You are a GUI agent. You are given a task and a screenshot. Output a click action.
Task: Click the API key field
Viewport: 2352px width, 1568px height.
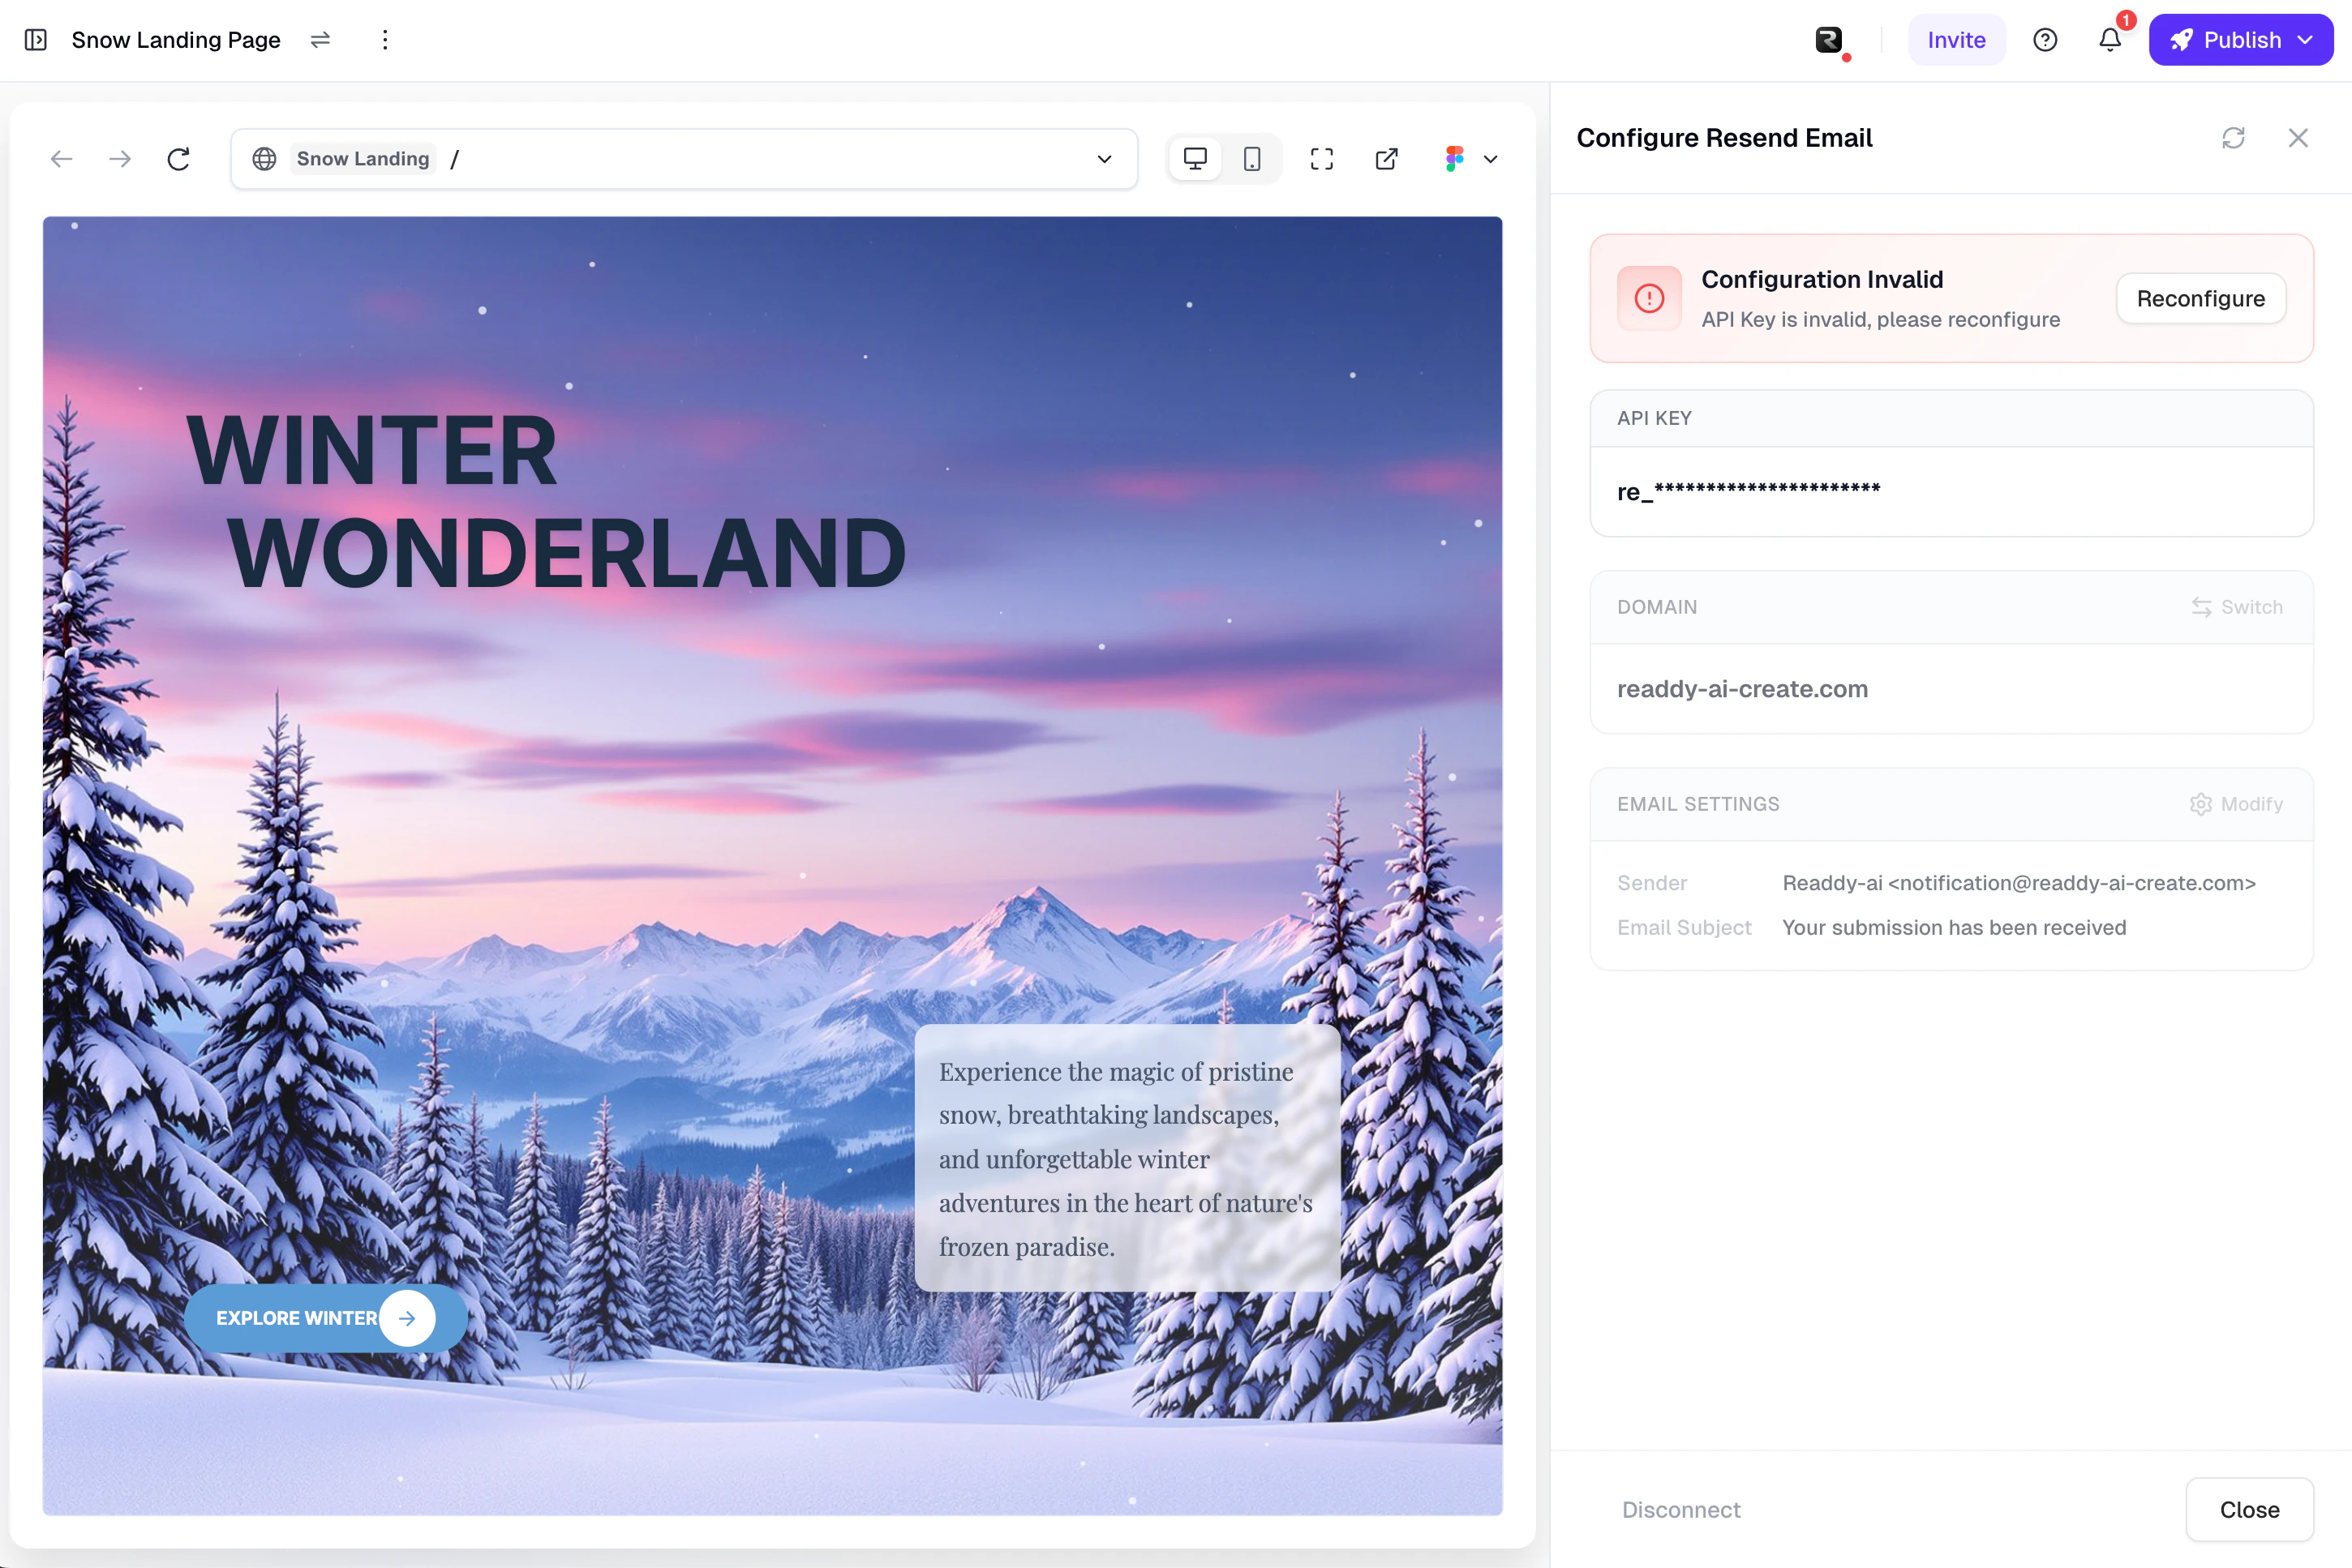(x=1950, y=492)
